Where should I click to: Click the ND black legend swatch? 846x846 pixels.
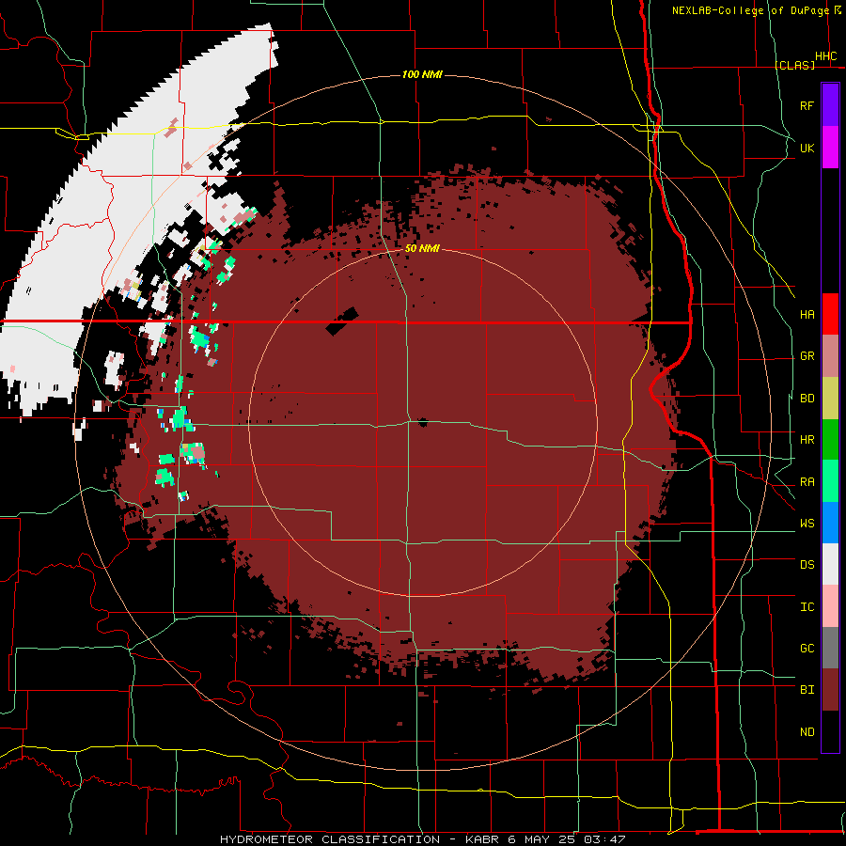tap(830, 731)
